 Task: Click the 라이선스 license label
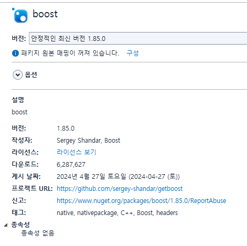click(25, 152)
